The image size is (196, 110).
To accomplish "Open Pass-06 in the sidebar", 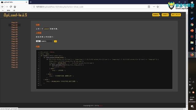I will coord(14,34).
